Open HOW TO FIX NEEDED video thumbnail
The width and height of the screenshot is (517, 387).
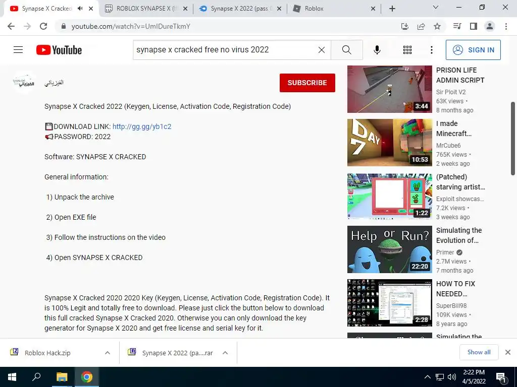point(389,303)
